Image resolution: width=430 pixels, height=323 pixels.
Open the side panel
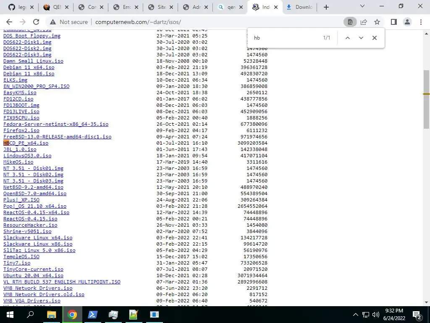pos(394,22)
